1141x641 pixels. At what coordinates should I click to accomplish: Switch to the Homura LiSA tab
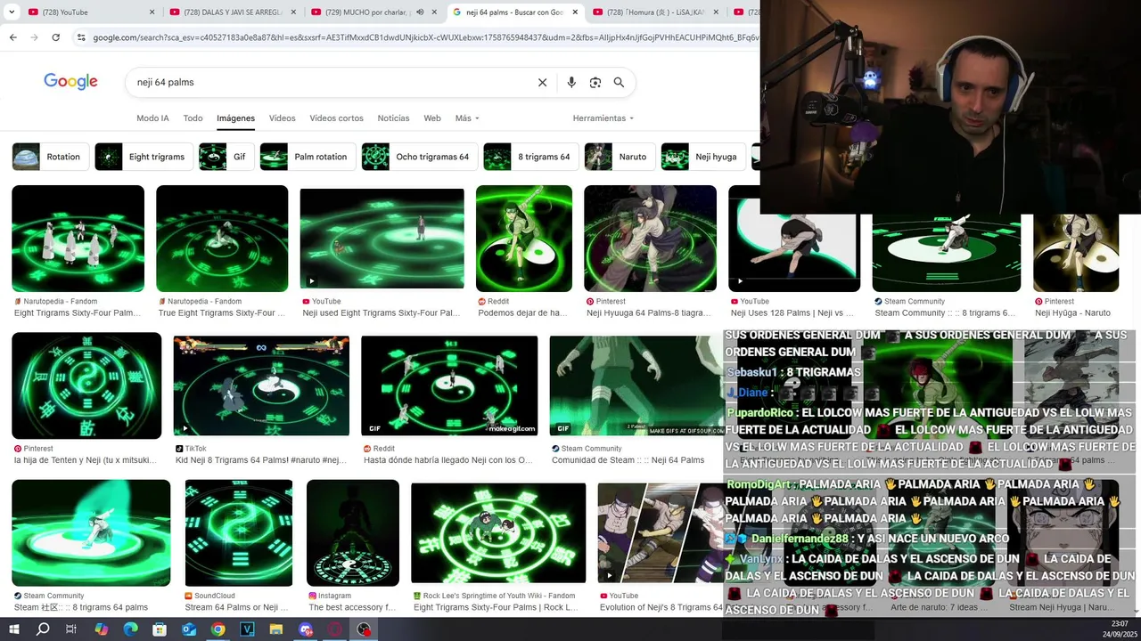[x=654, y=12]
